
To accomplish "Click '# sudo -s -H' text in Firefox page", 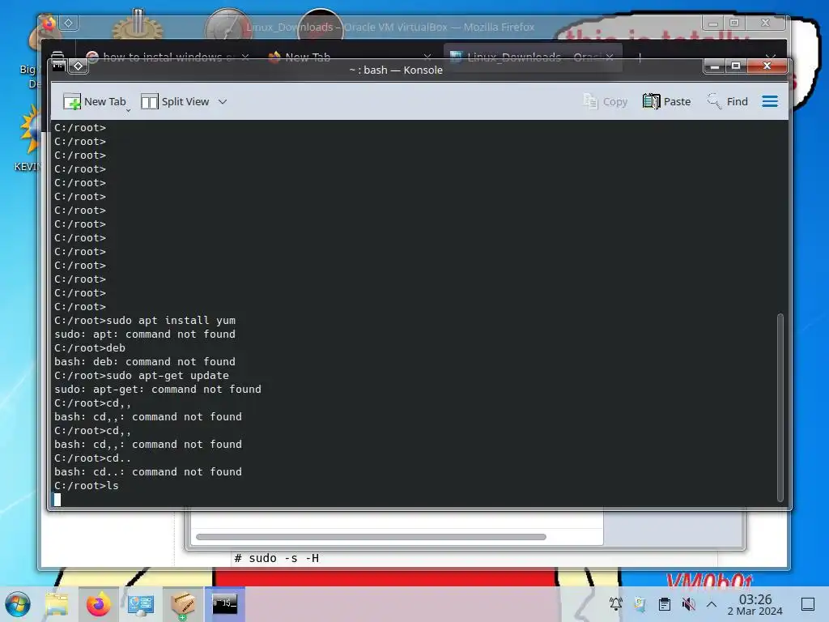I will [x=277, y=558].
